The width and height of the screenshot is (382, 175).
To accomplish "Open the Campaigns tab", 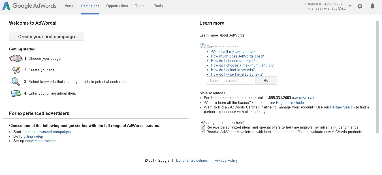I will tap(90, 6).
